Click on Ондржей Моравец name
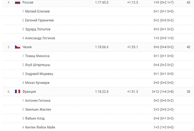Viewport: 194px width, 131px height. (x=39, y=74)
